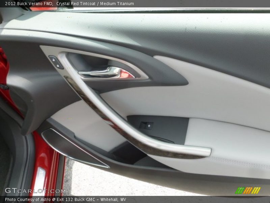
Task: Click the door panel photo
Action: 135,101
